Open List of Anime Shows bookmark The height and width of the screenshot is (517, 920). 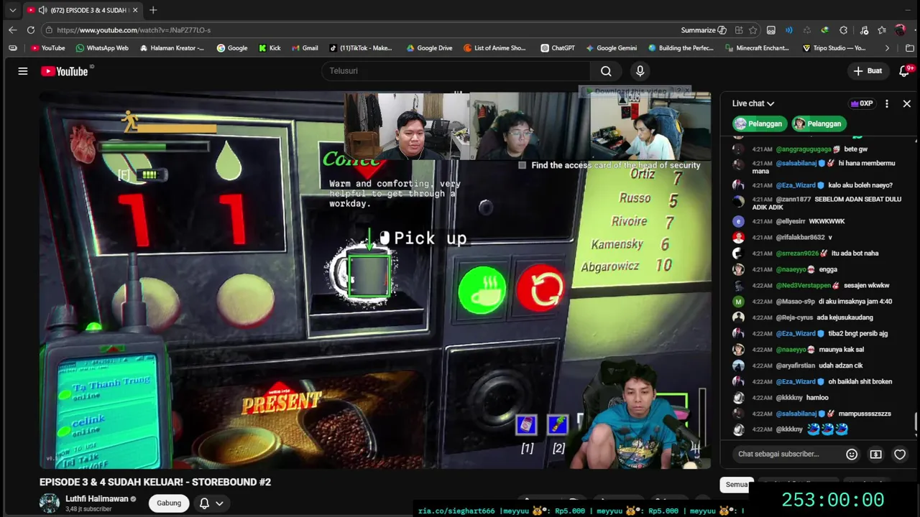494,48
